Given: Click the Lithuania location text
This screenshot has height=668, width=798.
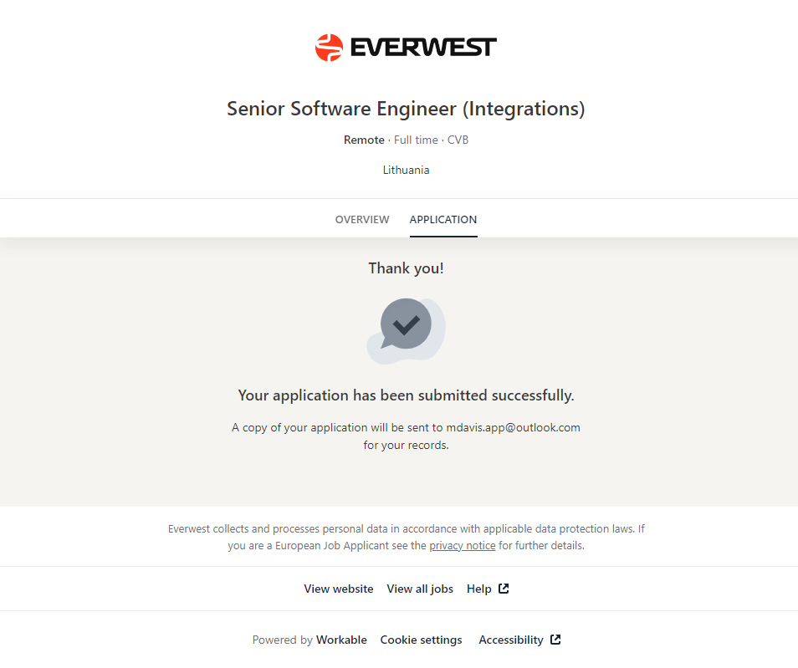Looking at the screenshot, I should tap(406, 171).
